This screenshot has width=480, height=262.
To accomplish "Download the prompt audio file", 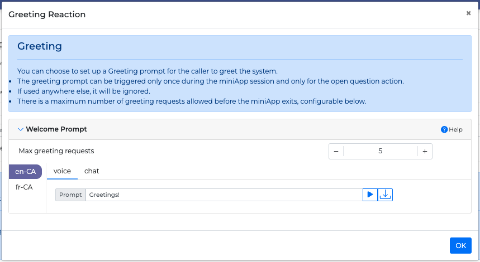I will click(385, 195).
